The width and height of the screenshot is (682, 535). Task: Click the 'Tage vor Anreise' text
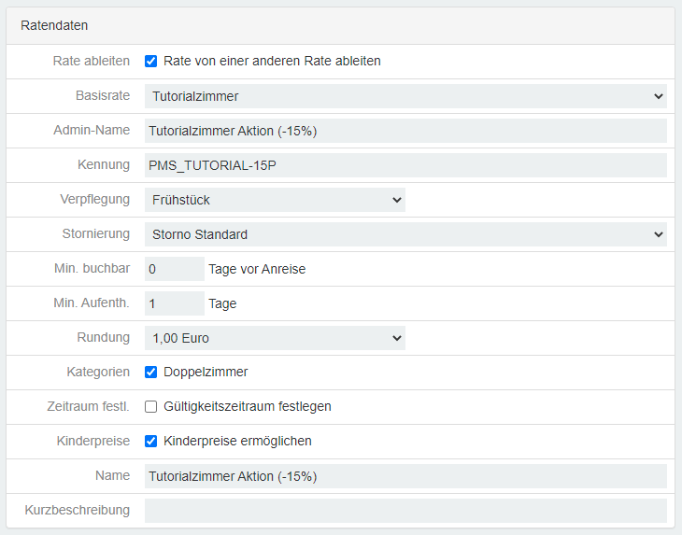257,269
